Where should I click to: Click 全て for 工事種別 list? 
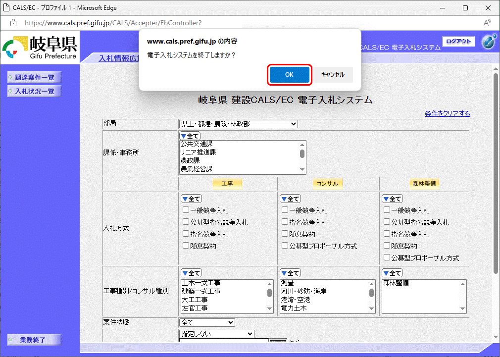191,273
